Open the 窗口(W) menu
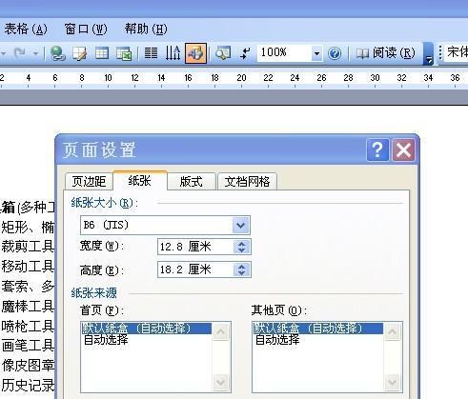The width and height of the screenshot is (468, 399). [86, 30]
